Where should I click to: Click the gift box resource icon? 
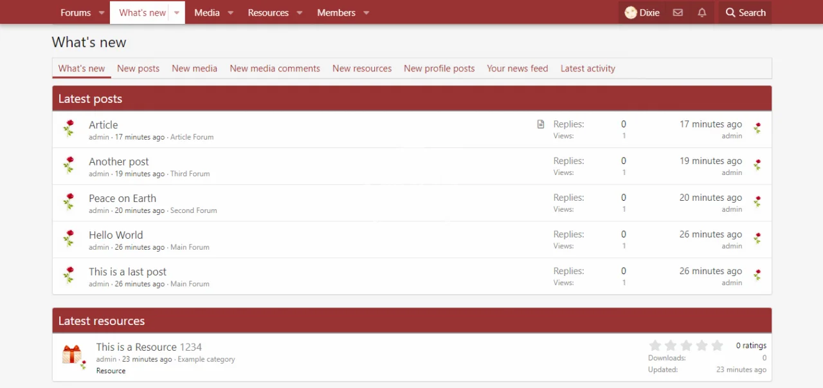coord(72,354)
